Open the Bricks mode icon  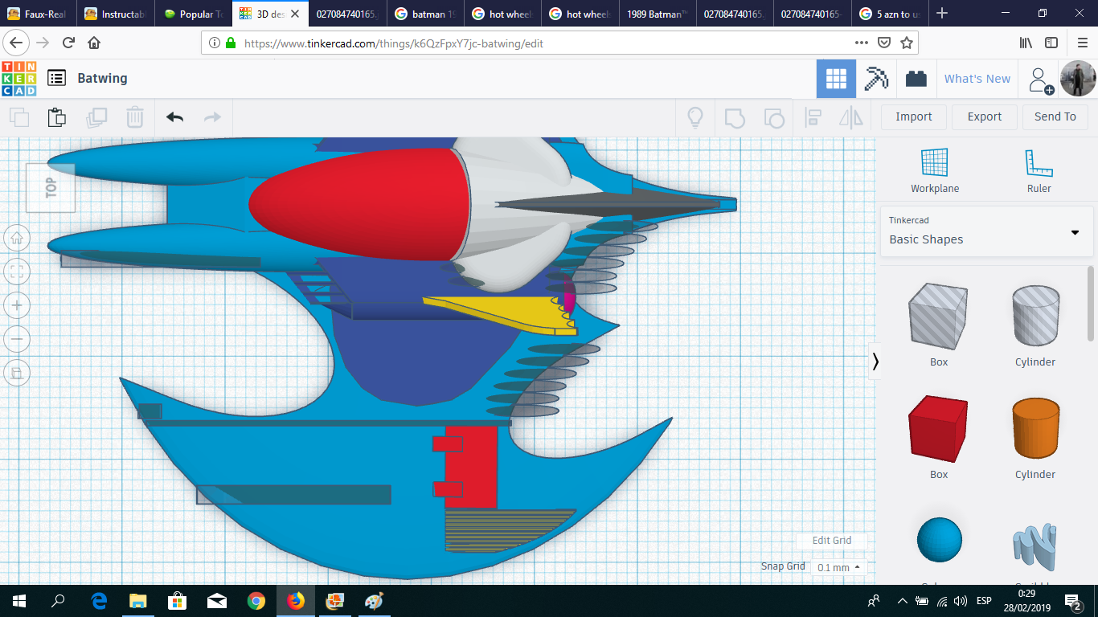(916, 79)
